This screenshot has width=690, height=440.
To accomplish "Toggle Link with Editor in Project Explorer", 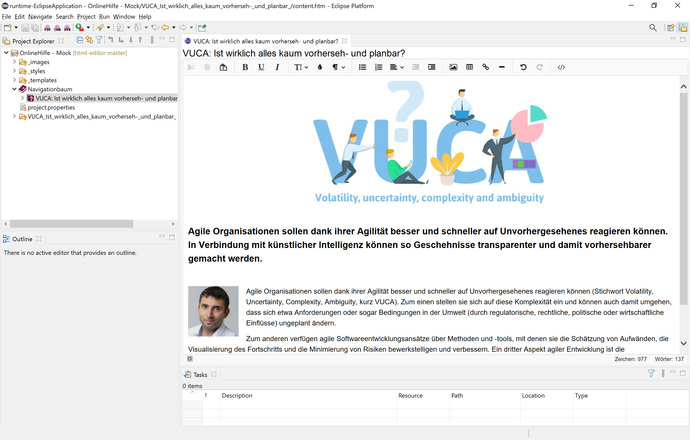I will 89,40.
